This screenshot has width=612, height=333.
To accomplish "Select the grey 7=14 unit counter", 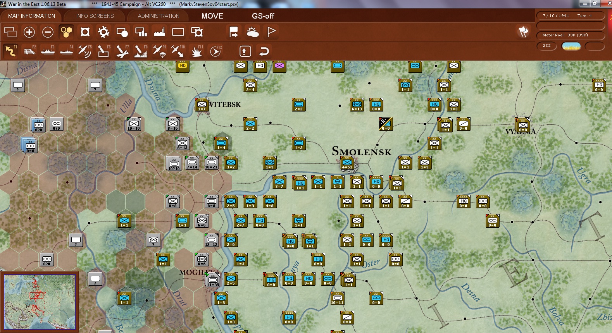I will tap(192, 163).
